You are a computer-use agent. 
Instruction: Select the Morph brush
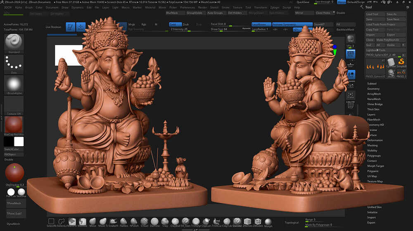pyautogui.click(x=268, y=222)
